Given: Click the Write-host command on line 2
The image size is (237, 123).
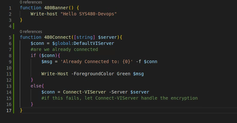Looking at the screenshot, I should point(44,14).
